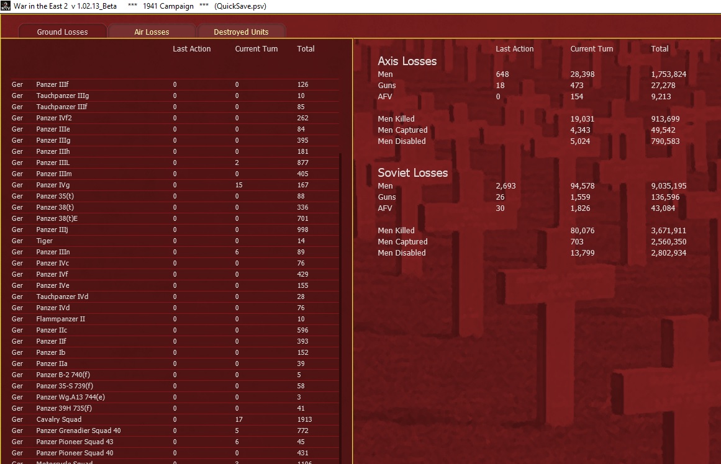Select the Tiger row
Screen dimensions: 721x464
(175, 241)
